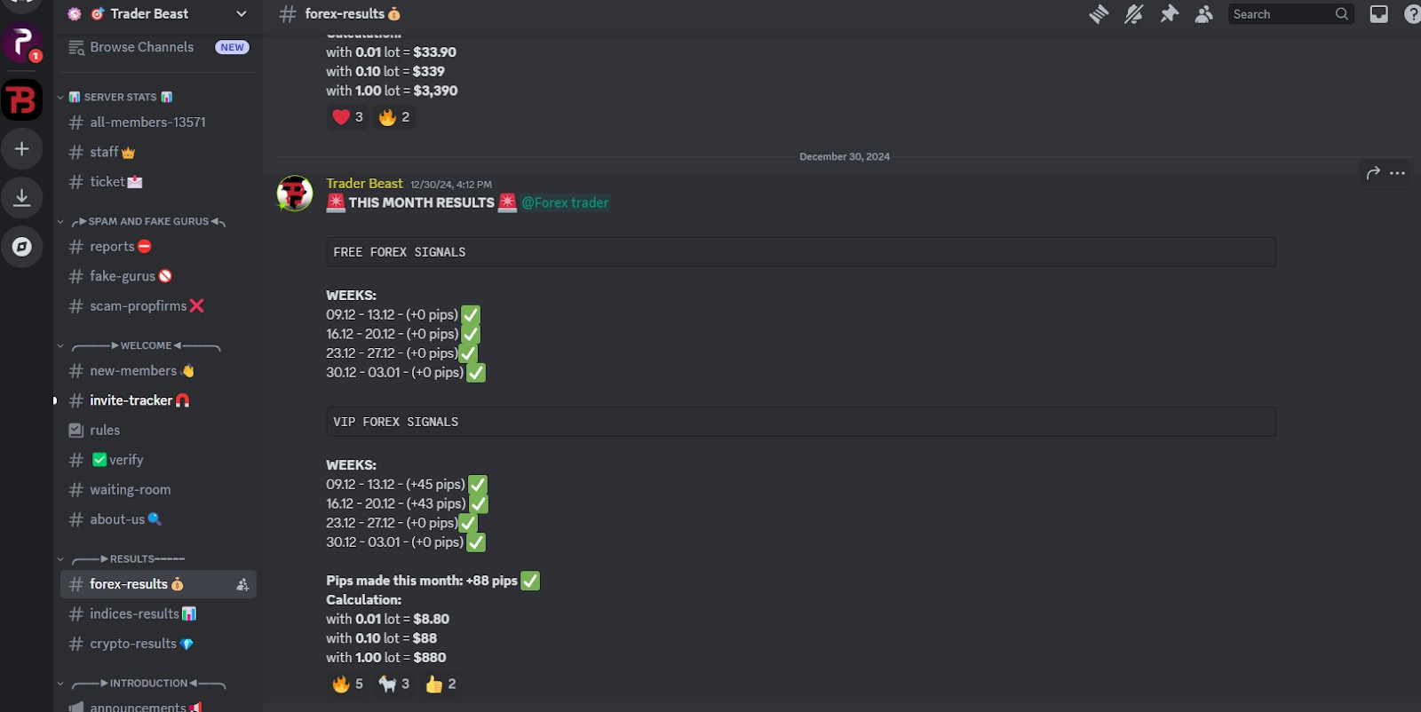Open the inbox icon

tap(1378, 14)
